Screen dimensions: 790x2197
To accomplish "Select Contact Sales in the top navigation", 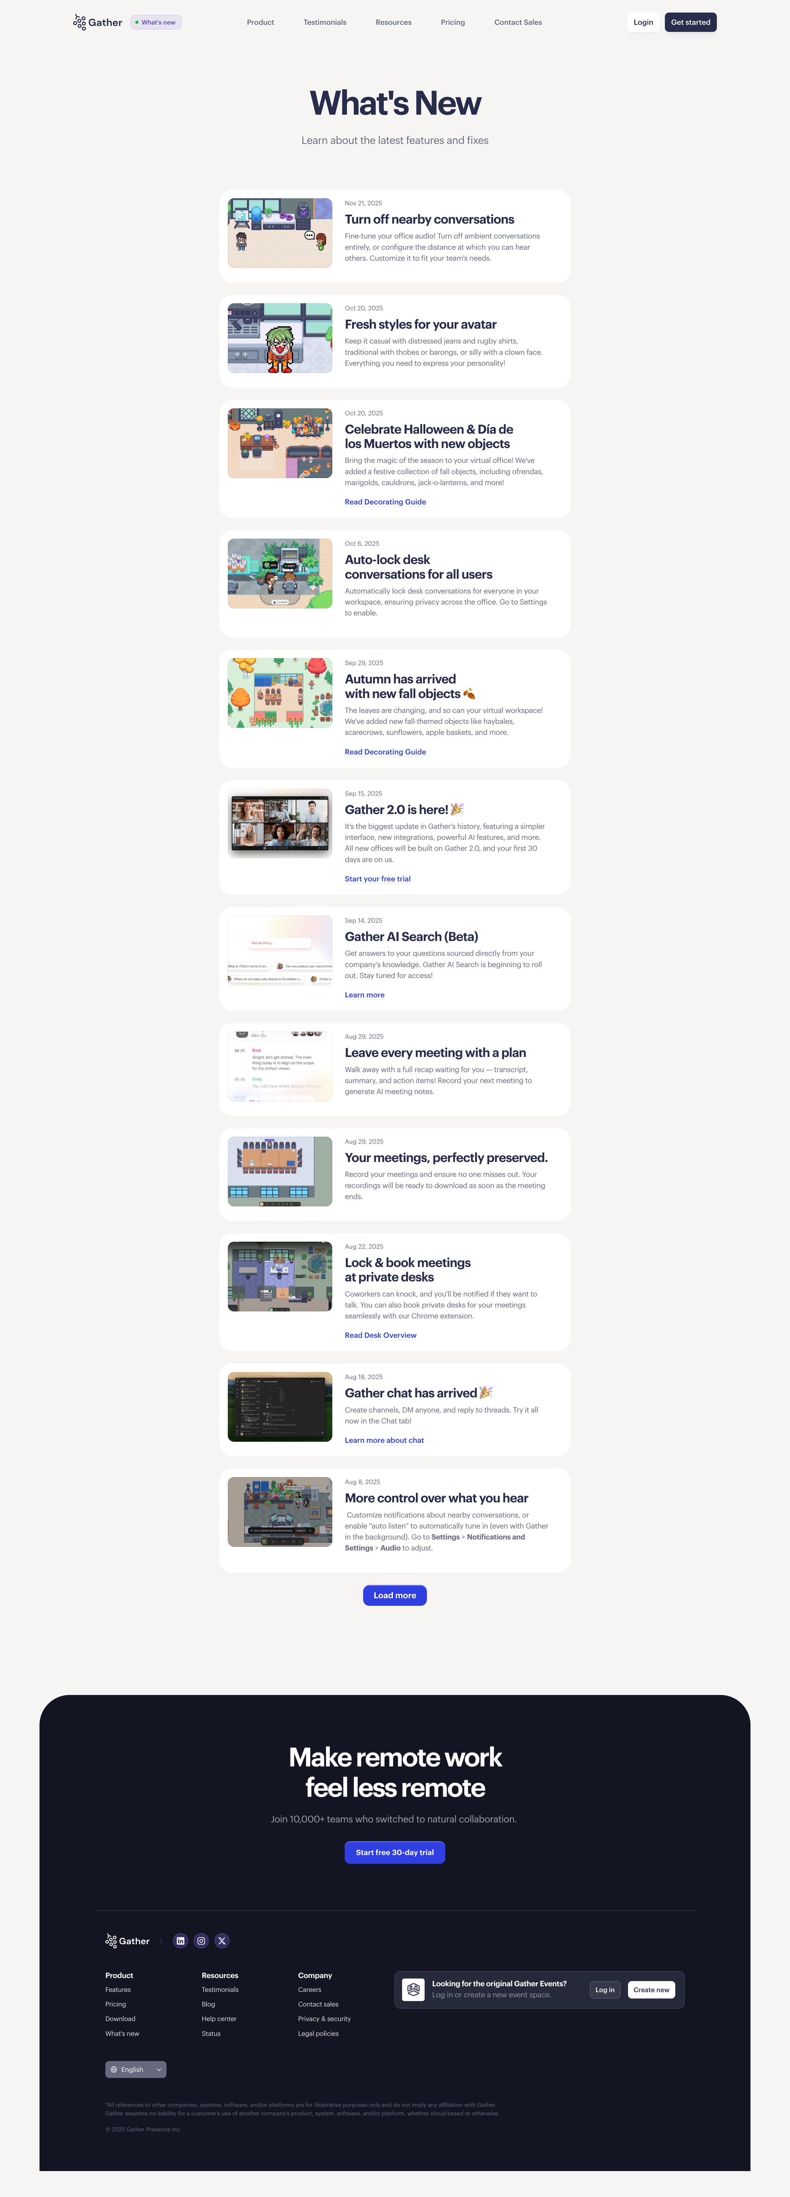I will point(518,22).
